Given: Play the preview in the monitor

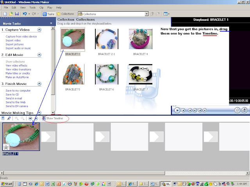Looking at the screenshot, I should click(177, 110).
